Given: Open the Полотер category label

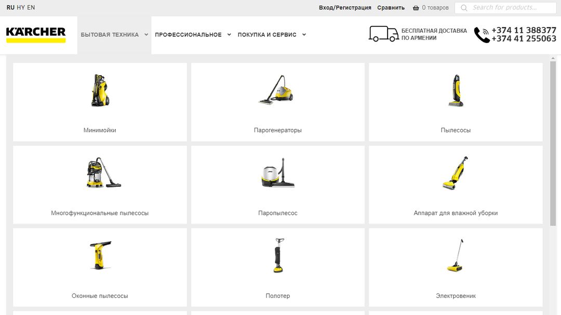Looking at the screenshot, I should [x=277, y=296].
